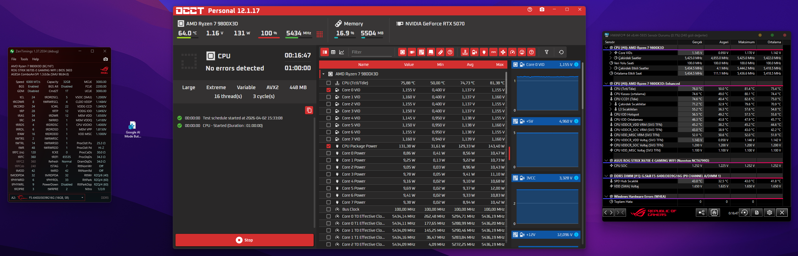Collapse HWiNFO columns with inward arrows button
Screen dimensions: 798x256
[x=620, y=213]
